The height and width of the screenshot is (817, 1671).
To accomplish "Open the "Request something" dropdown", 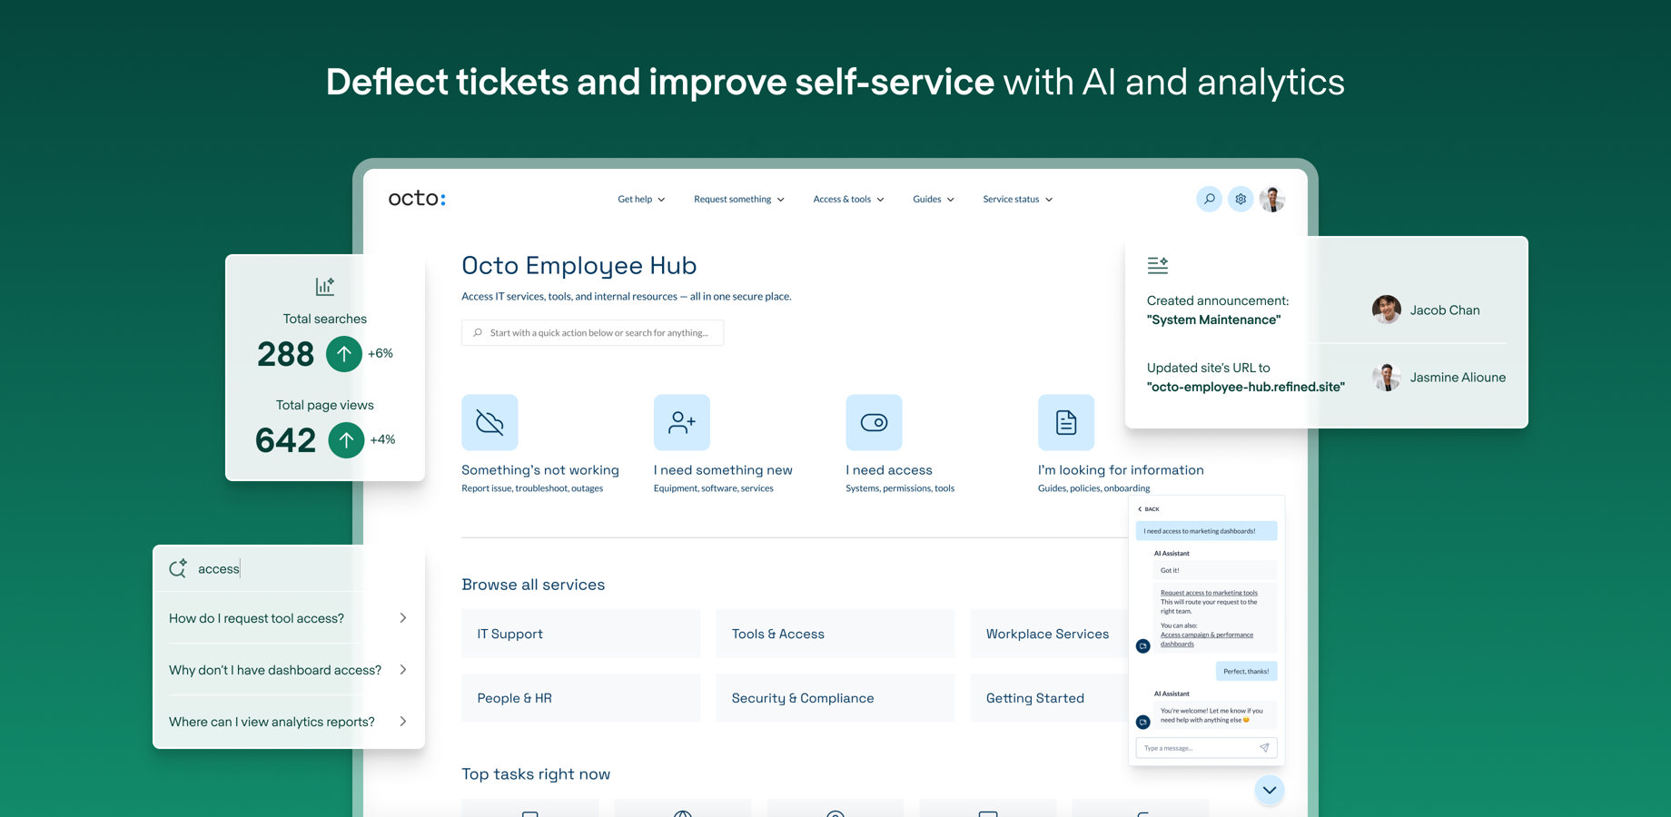I will (737, 199).
